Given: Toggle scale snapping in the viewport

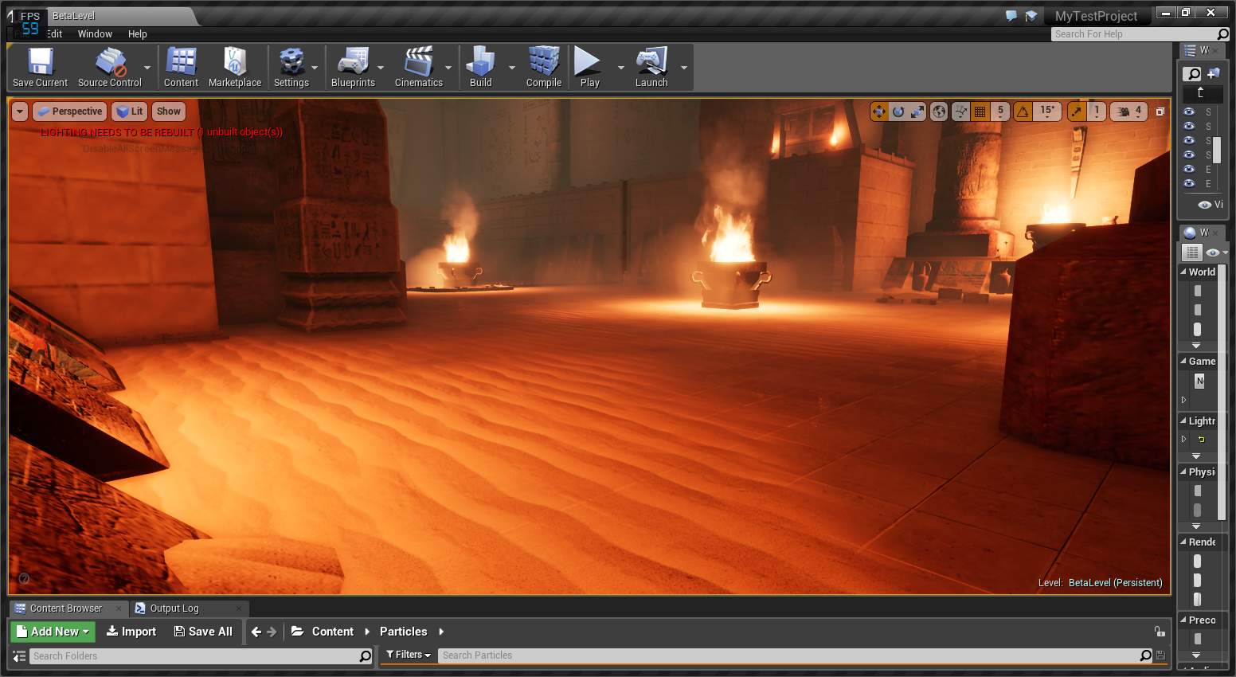Looking at the screenshot, I should (1077, 112).
